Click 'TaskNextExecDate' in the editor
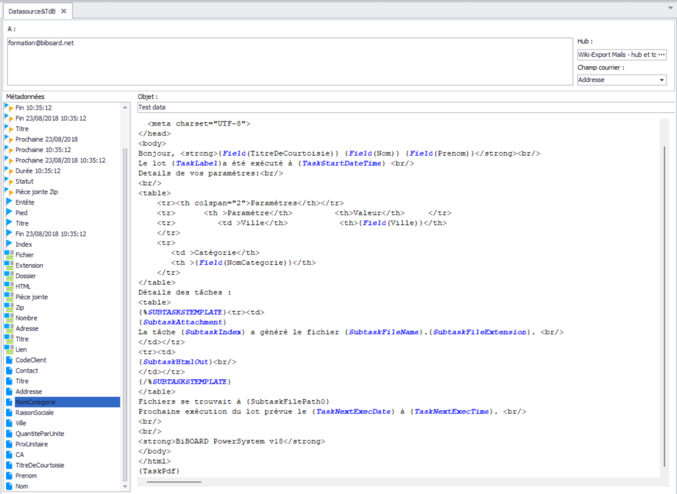The image size is (677, 494). click(353, 411)
